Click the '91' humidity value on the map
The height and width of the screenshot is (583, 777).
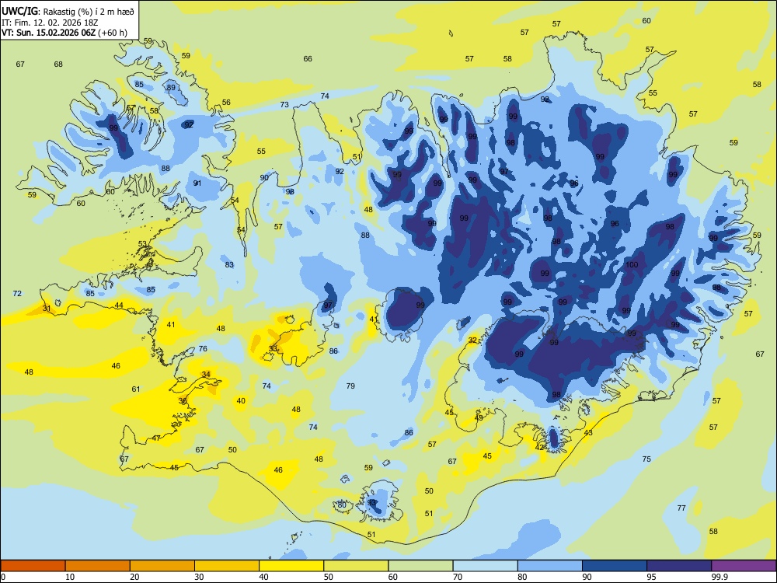197,183
